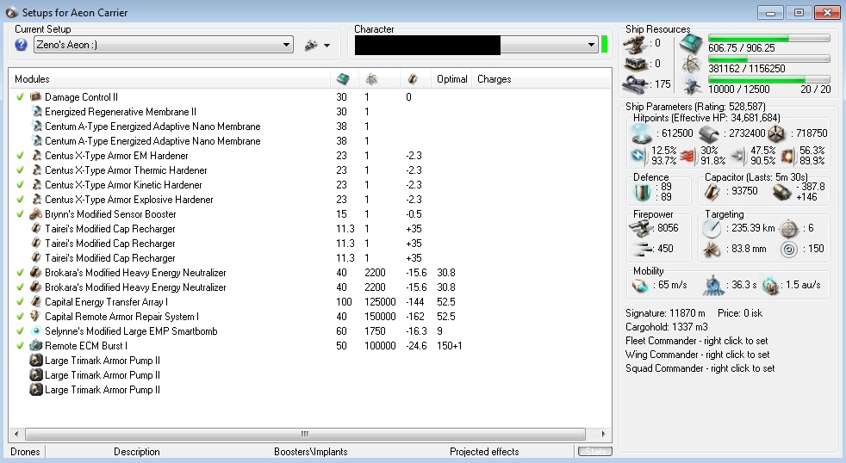Click the targeting range icon
This screenshot has height=463, width=846.
pyautogui.click(x=712, y=229)
